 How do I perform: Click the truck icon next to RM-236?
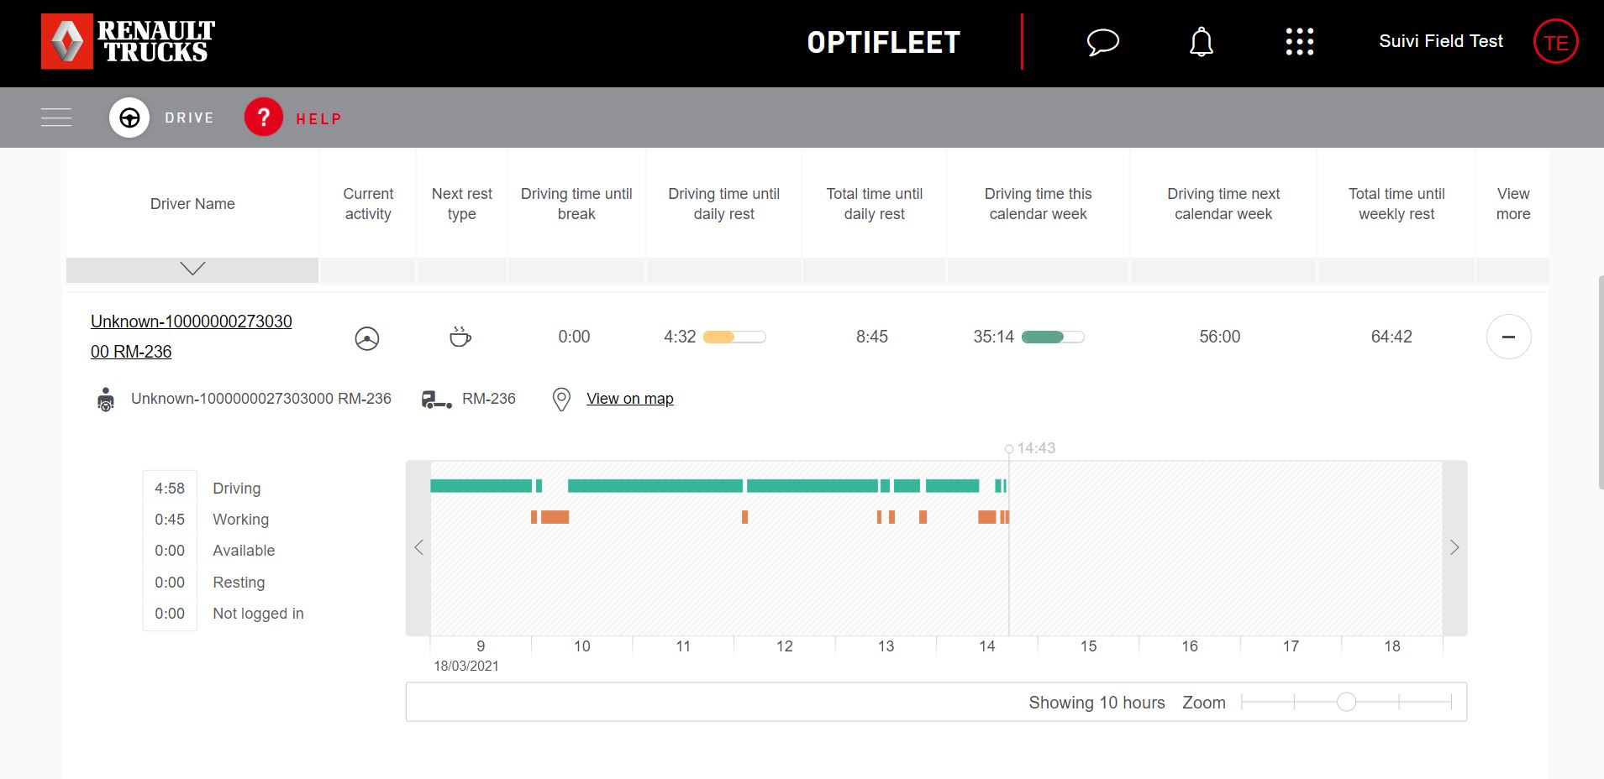[x=435, y=399]
